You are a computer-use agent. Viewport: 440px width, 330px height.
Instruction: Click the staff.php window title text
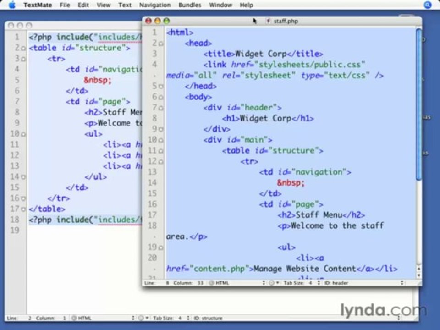[x=286, y=21]
